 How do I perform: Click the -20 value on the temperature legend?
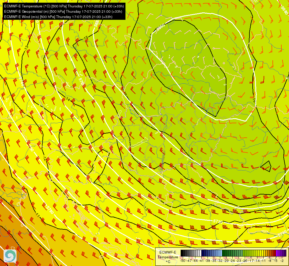245,261
